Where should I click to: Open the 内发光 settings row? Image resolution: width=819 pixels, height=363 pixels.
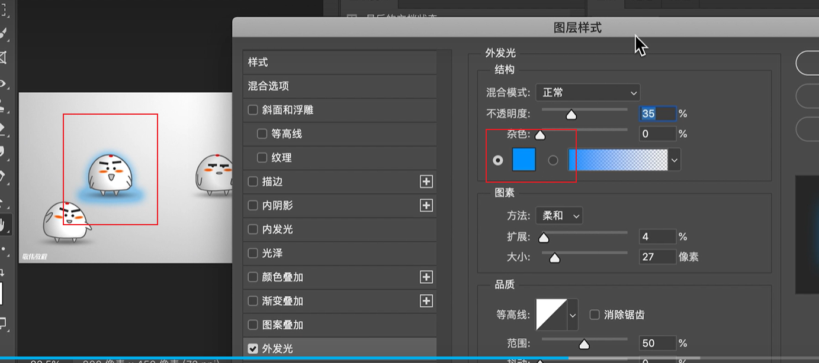click(x=340, y=229)
